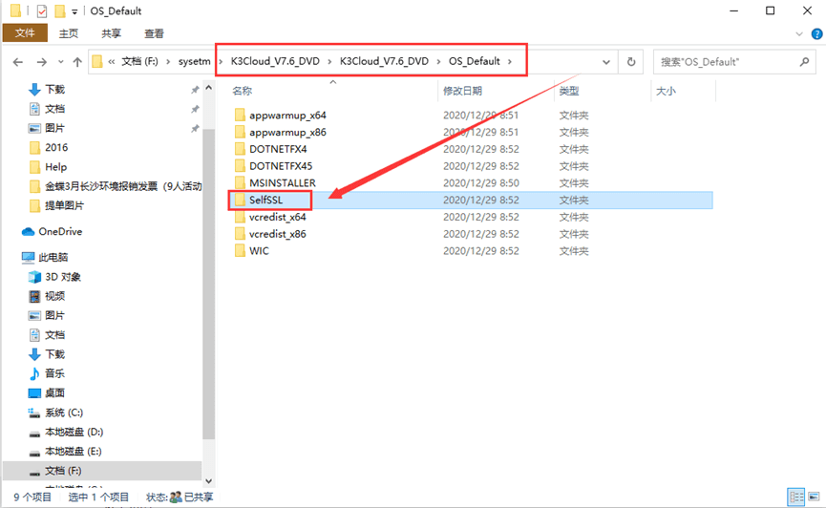Open 视频 library in sidebar
Viewport: 826px width, 508px height.
pos(54,296)
